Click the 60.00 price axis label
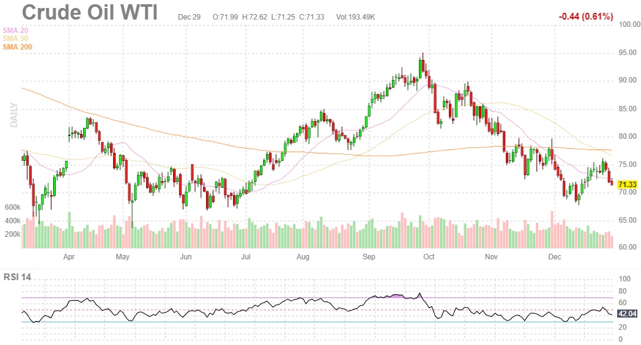The width and height of the screenshot is (641, 345). point(628,247)
